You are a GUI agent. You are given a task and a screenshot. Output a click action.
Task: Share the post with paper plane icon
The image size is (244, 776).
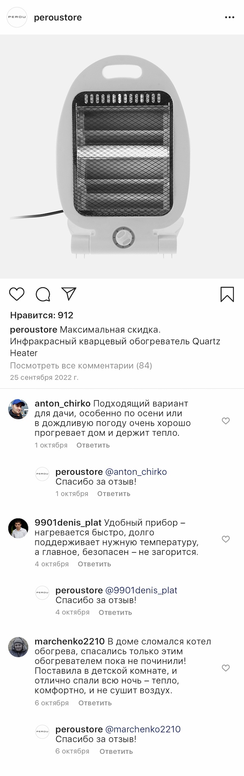(69, 294)
